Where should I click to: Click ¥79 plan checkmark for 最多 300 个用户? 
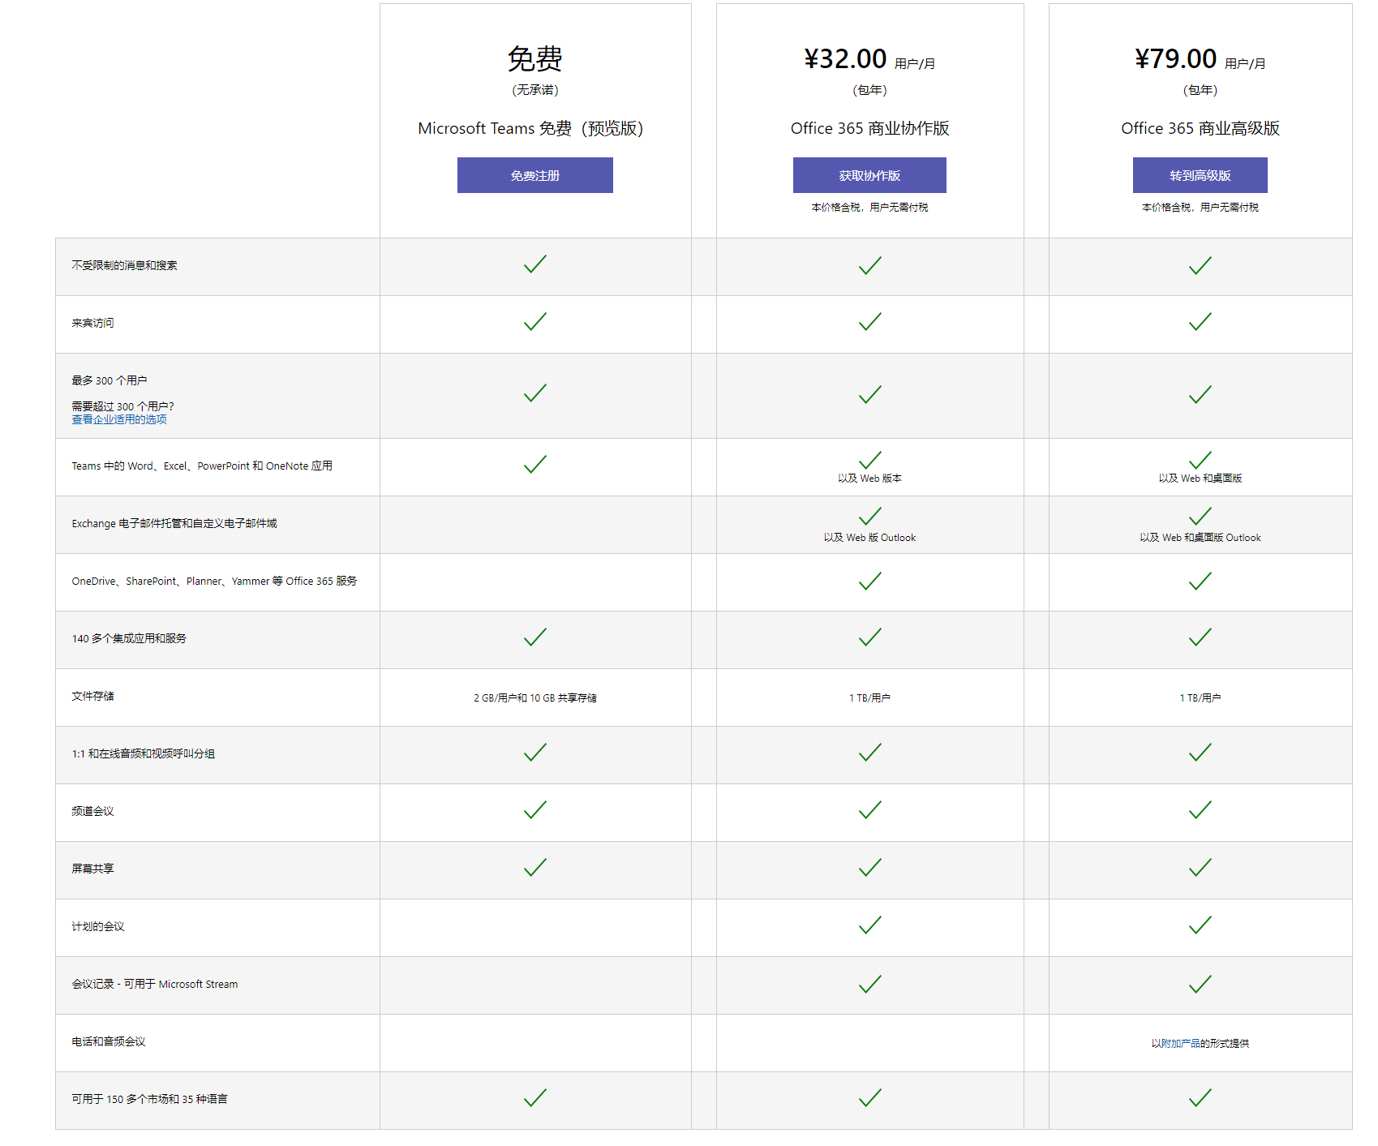coord(1200,395)
